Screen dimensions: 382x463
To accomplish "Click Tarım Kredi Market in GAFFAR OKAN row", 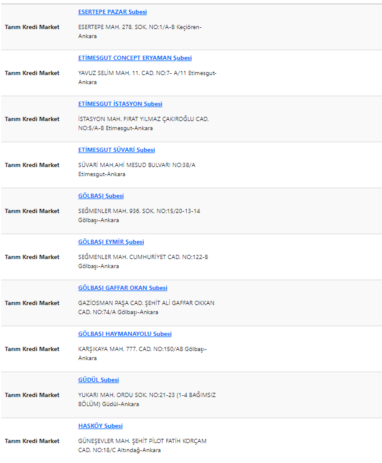I will click(x=32, y=303).
